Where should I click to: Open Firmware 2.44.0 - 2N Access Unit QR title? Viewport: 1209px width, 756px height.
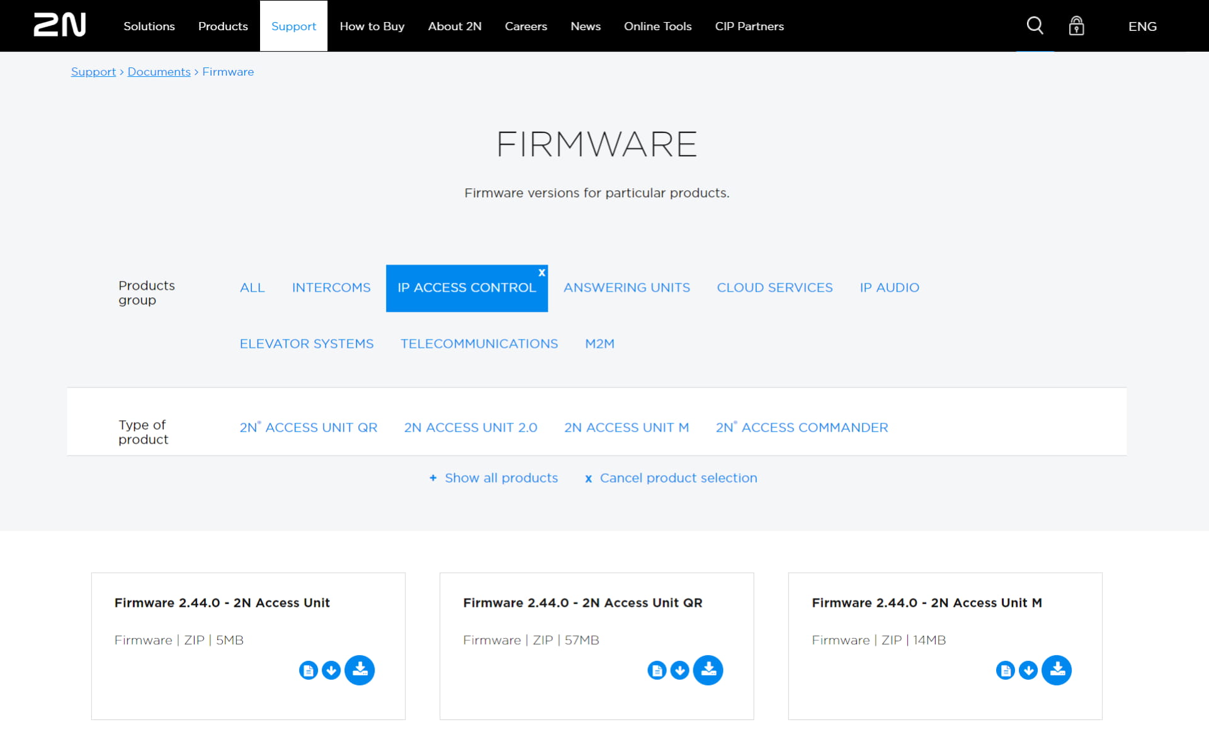click(582, 602)
